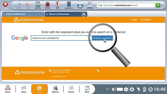The height and width of the screenshot is (94, 167).
Task: Open the HOME page link
Action: pyautogui.click(x=134, y=20)
